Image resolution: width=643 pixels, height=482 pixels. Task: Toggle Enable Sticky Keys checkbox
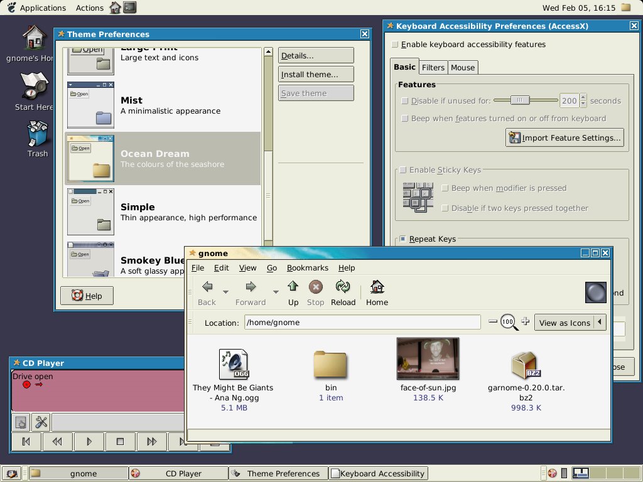click(x=403, y=169)
